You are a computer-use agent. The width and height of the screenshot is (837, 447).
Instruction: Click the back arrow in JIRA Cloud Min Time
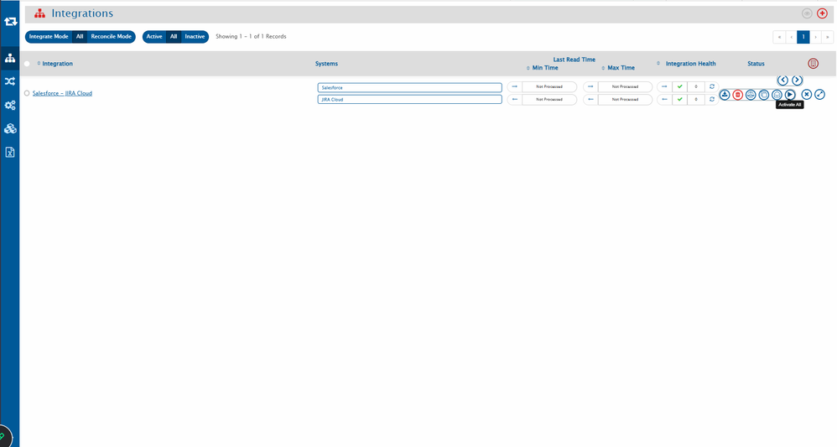pyautogui.click(x=515, y=99)
